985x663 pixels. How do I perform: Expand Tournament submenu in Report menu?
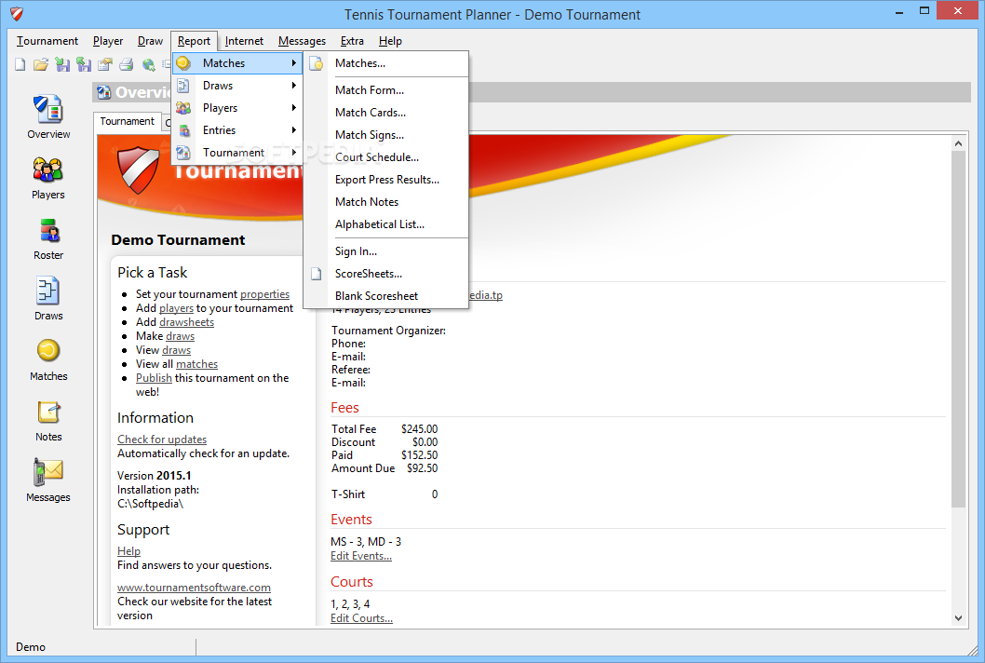point(236,152)
